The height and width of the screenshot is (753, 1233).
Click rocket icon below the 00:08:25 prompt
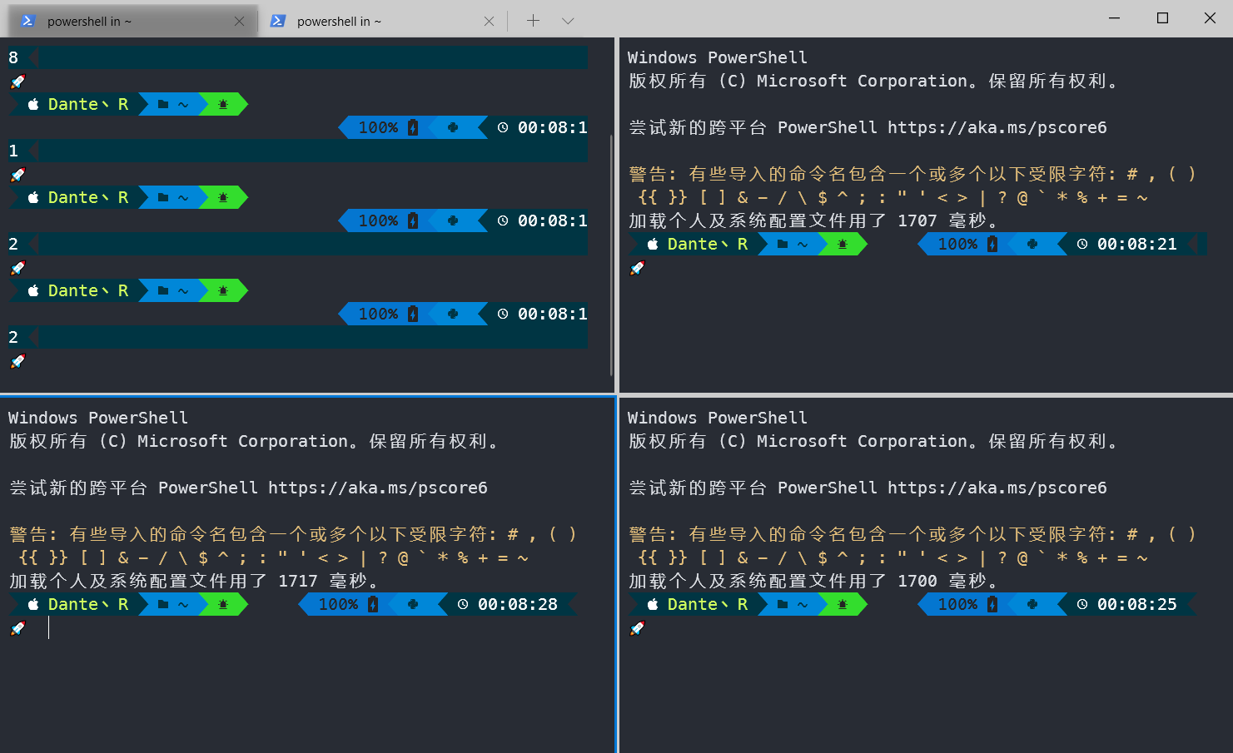tap(637, 628)
